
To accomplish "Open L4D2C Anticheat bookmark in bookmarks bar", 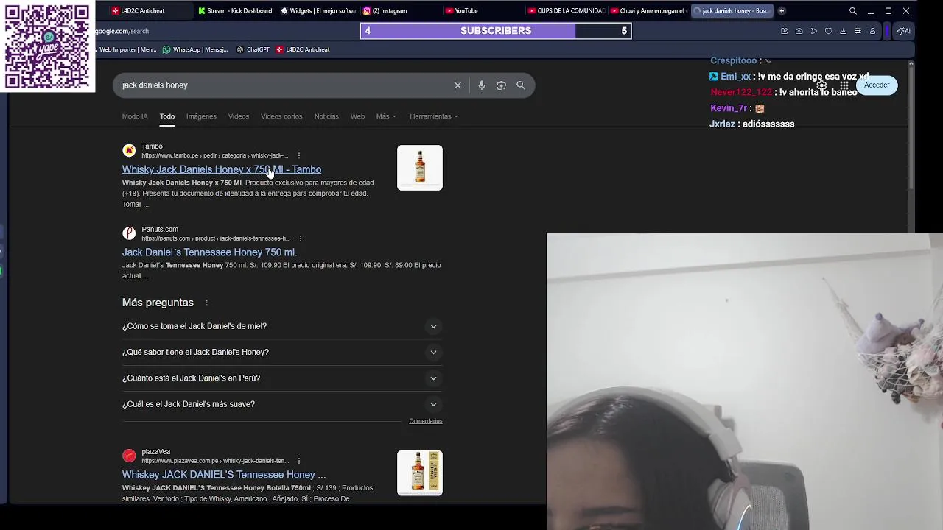I will point(303,49).
